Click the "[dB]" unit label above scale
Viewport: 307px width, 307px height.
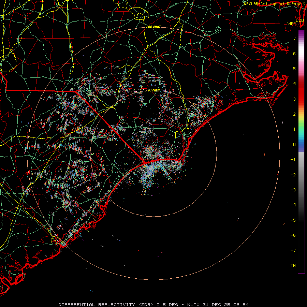click(291, 24)
